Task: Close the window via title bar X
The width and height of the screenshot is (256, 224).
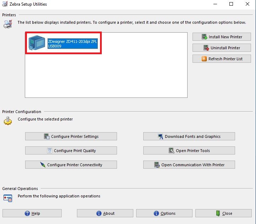Action: click(247, 4)
